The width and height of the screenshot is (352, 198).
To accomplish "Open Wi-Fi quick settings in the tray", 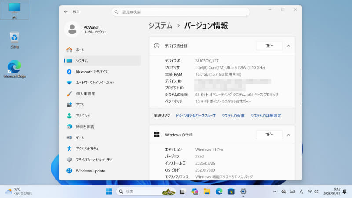I will coord(310,191).
